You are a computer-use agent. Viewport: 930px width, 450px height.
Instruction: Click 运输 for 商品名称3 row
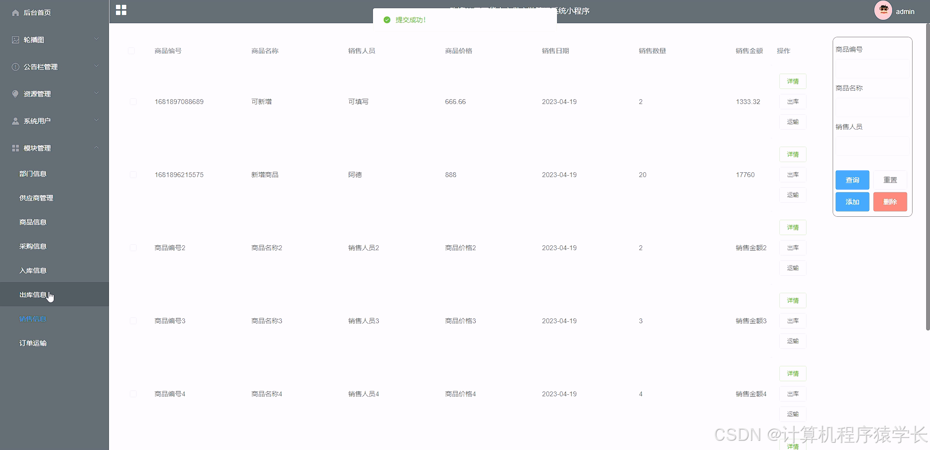click(x=792, y=341)
